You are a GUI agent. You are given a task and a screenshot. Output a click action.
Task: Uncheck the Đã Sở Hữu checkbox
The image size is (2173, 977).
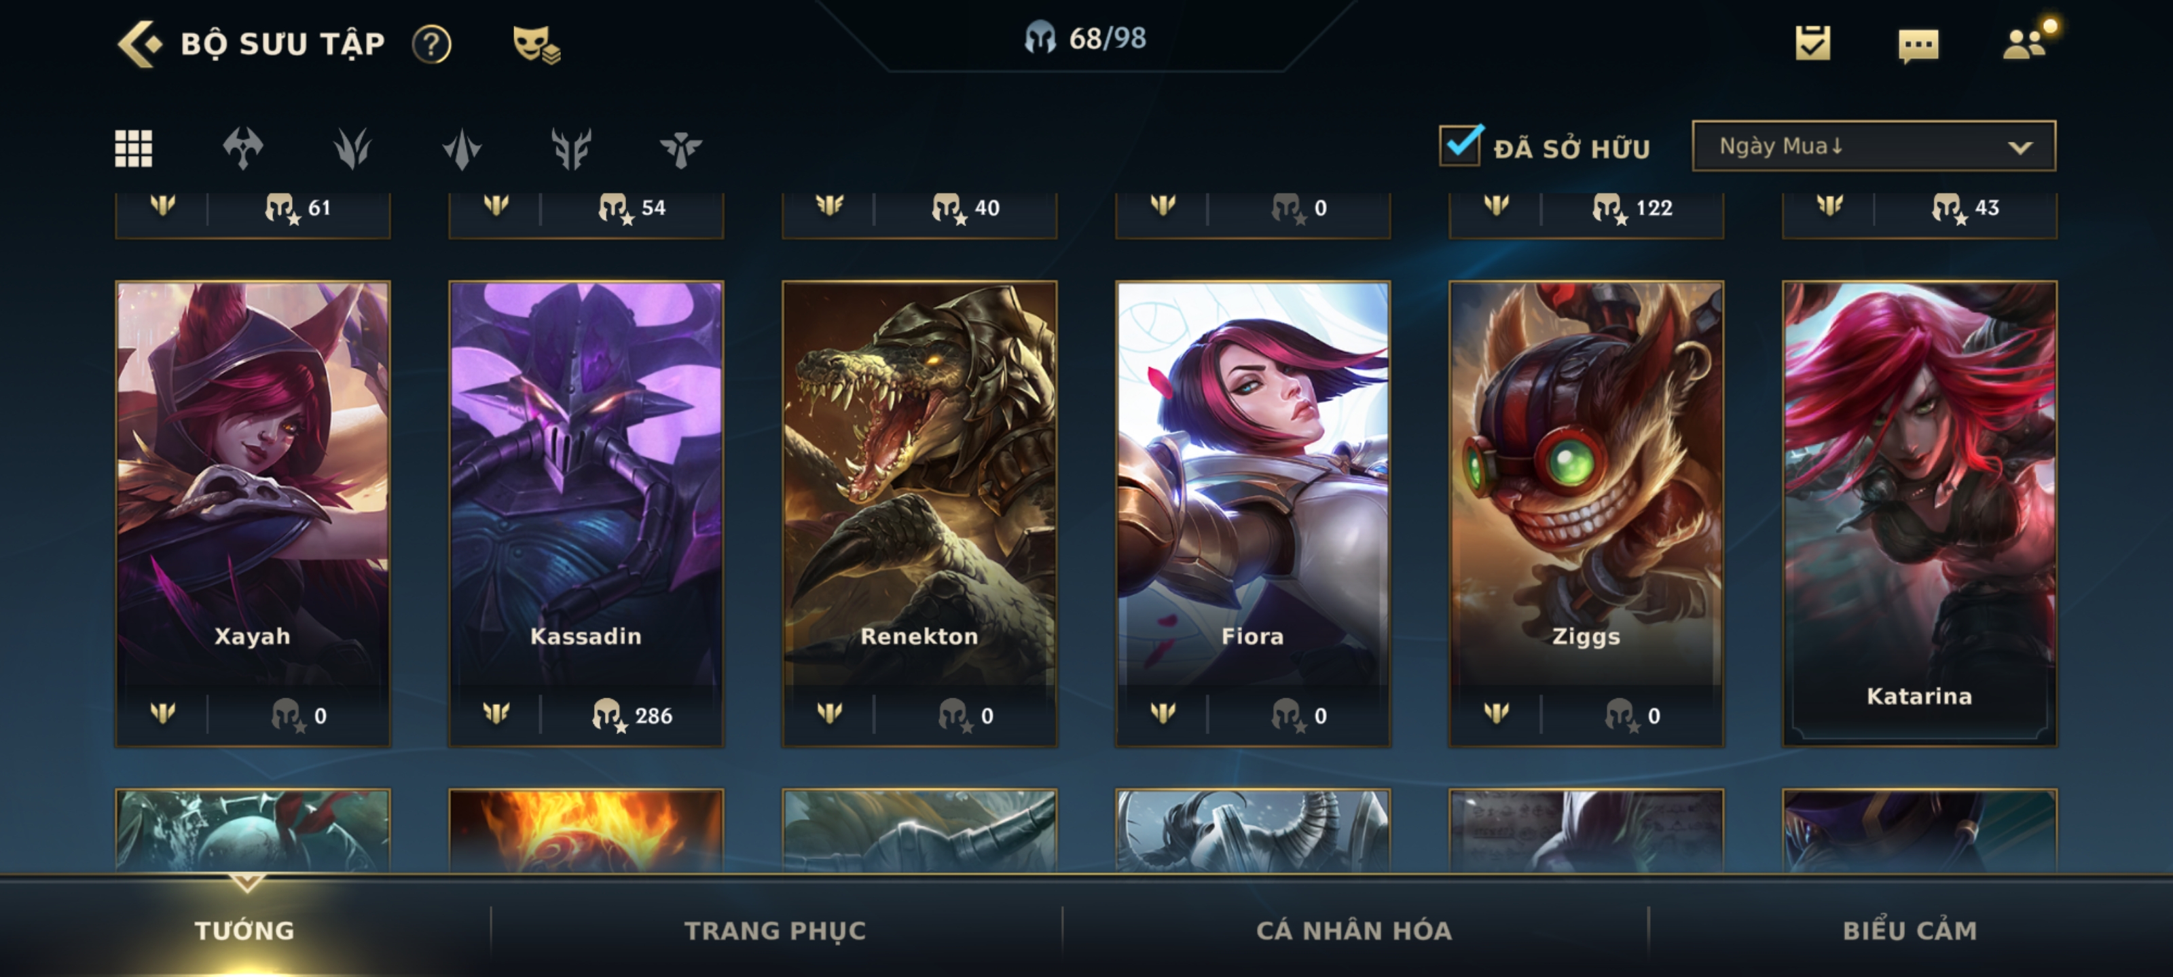click(1461, 145)
